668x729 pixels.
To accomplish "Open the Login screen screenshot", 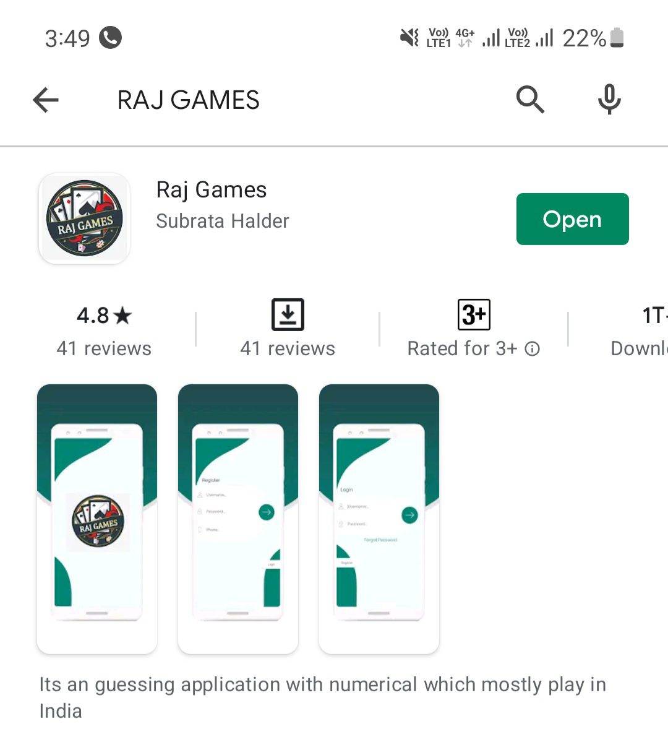I will point(379,519).
